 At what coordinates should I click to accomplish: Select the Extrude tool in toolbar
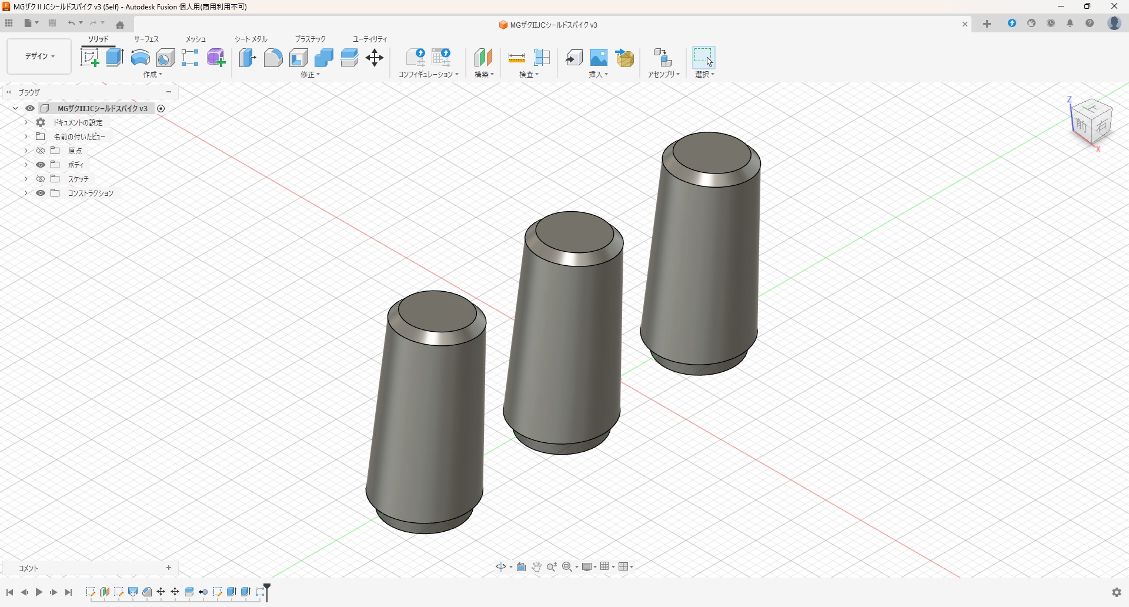[115, 58]
